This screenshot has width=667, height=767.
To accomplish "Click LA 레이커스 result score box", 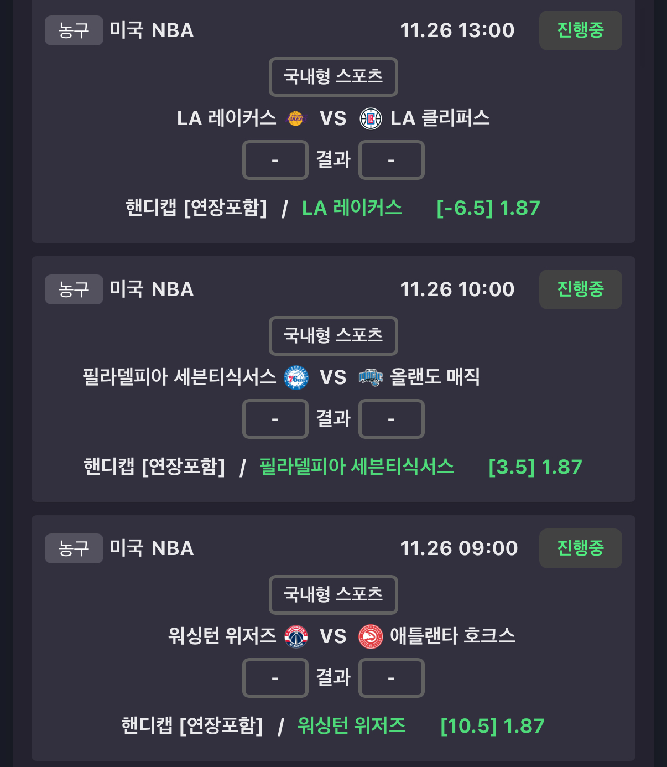I will [x=275, y=160].
